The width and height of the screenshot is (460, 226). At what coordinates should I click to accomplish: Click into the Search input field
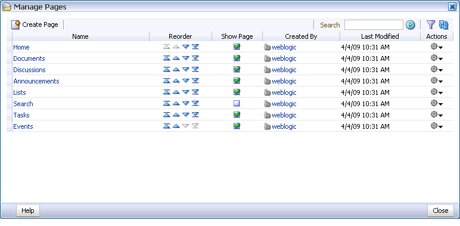point(374,25)
